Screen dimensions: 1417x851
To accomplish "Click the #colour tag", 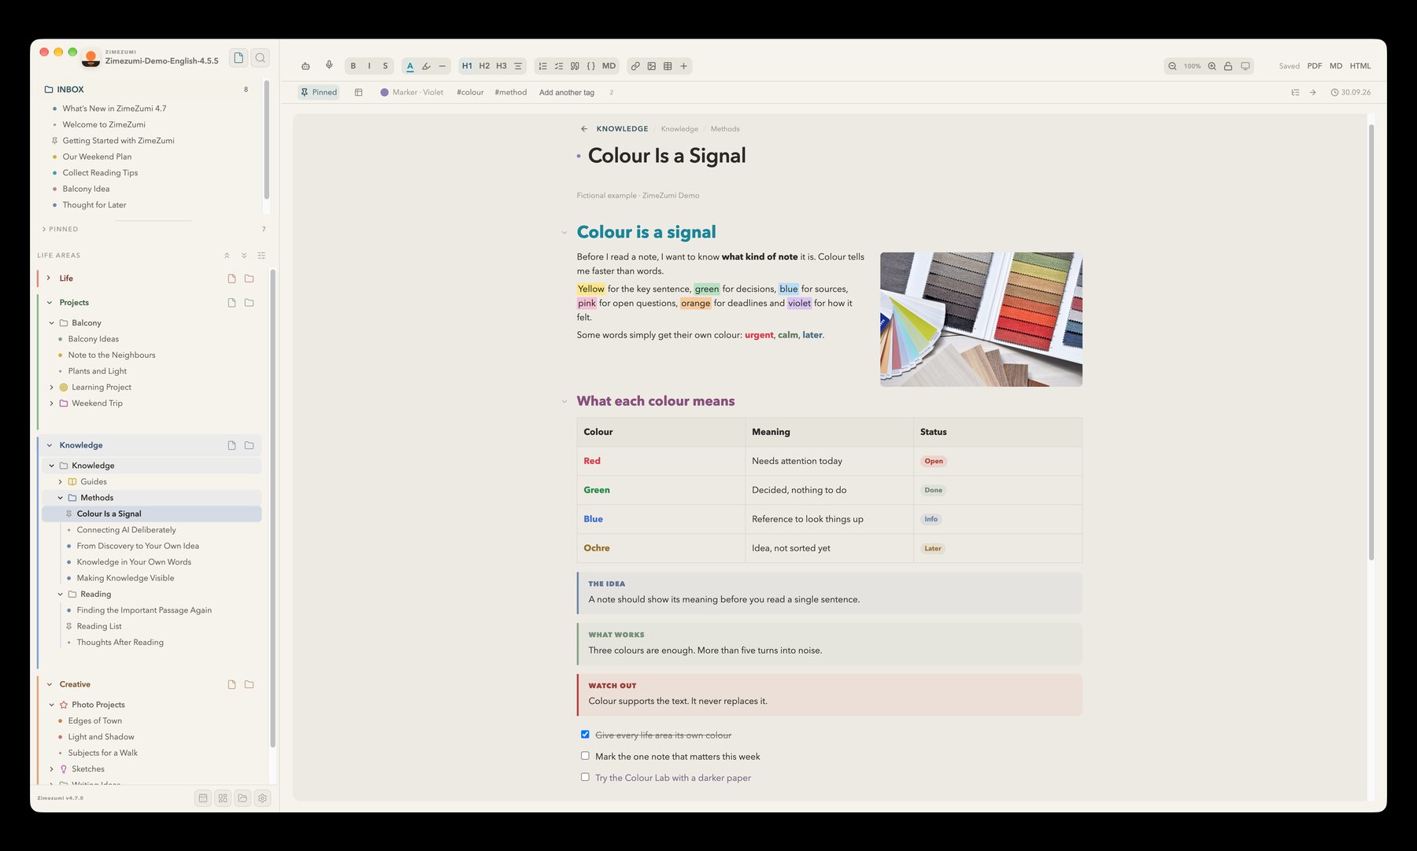I will (470, 92).
